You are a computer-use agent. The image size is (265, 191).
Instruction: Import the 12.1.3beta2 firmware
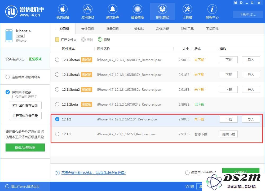click(x=251, y=89)
